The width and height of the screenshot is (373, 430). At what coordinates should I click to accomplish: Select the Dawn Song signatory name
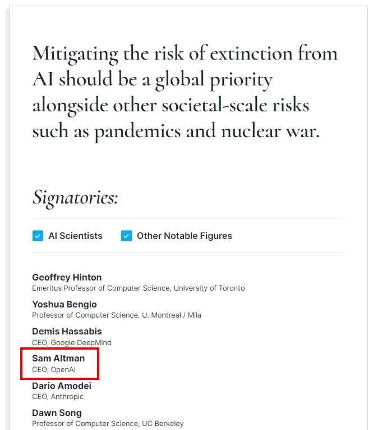coord(57,413)
